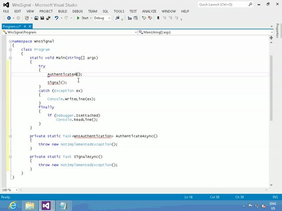The width and height of the screenshot is (282, 211).
Task: Toggle bookmark with the bookmark icon
Action: tap(158, 18)
